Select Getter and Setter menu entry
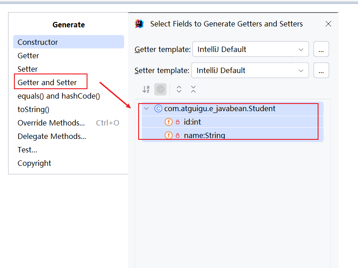This screenshot has width=358, height=268. (x=47, y=82)
